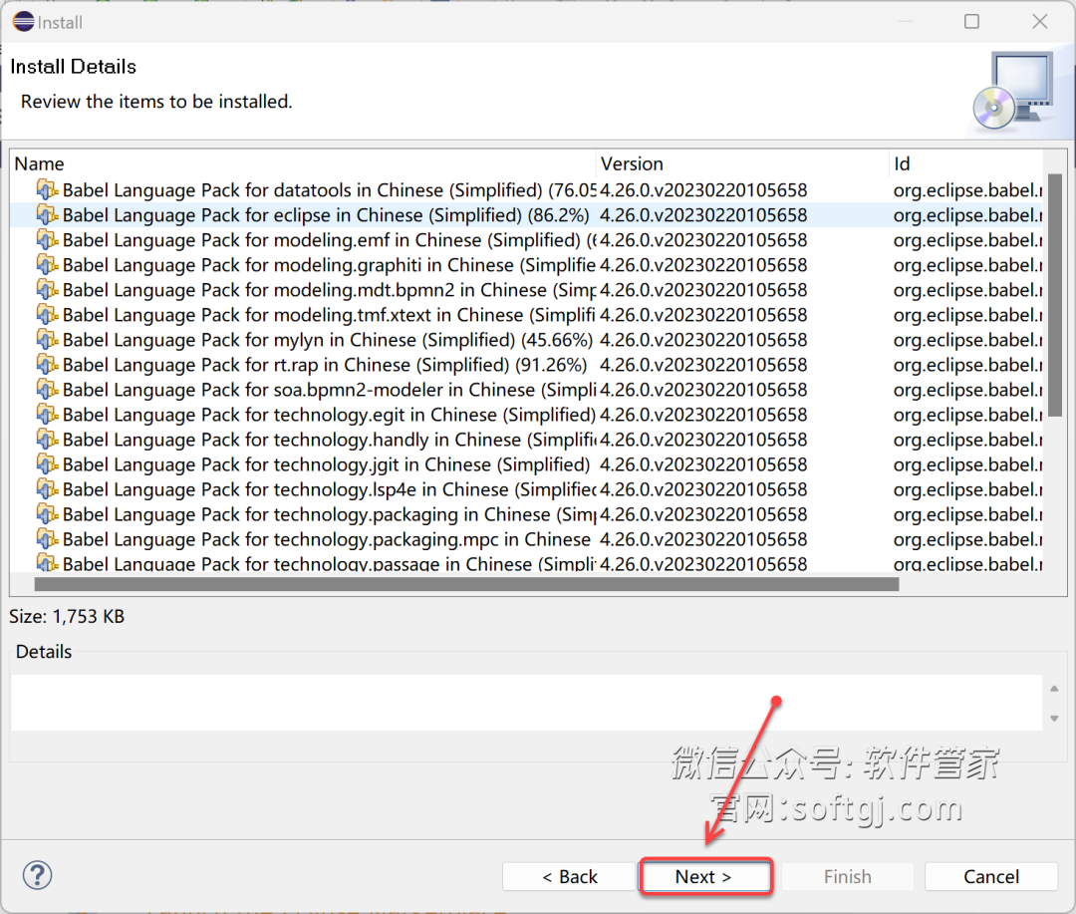Close the Install window
The width and height of the screenshot is (1076, 914).
click(x=1039, y=22)
